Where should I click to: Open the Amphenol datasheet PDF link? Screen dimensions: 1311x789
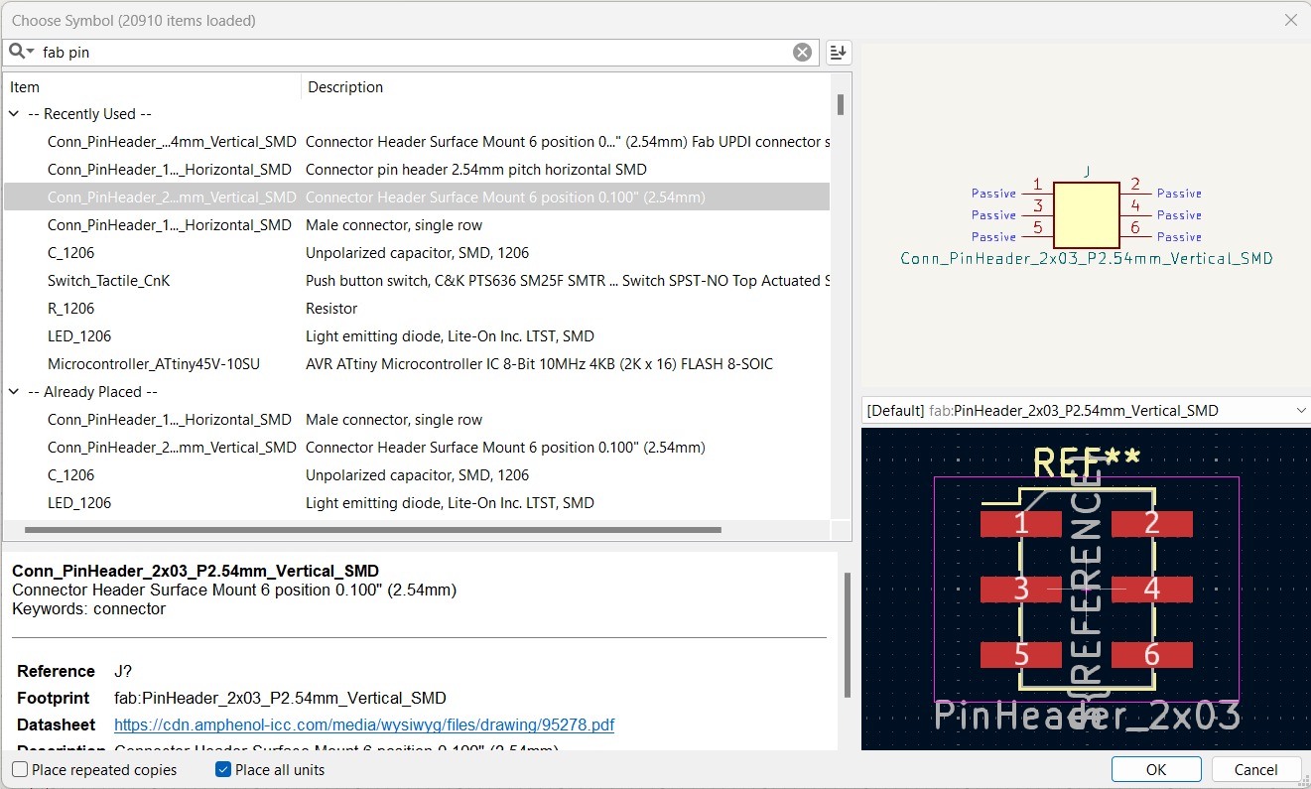tap(364, 724)
